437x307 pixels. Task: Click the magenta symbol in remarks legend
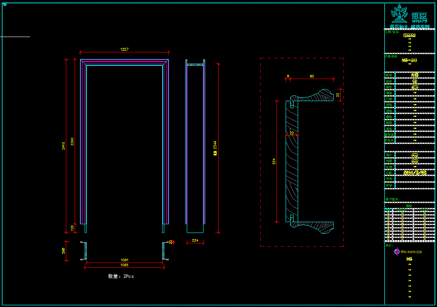[x=397, y=252]
